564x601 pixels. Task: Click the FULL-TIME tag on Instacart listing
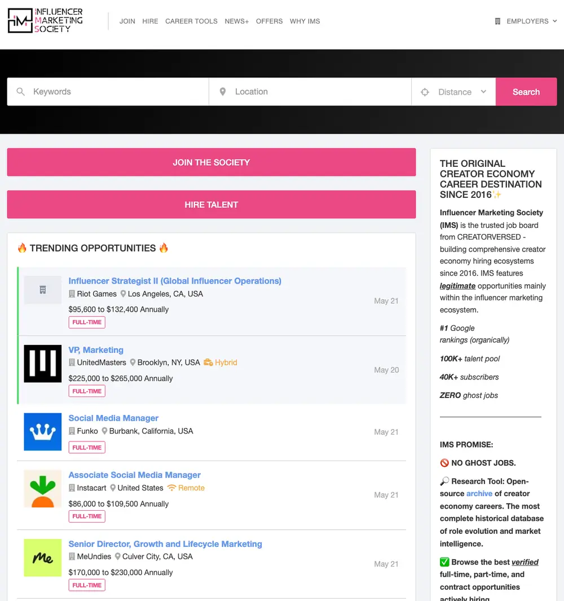87,516
